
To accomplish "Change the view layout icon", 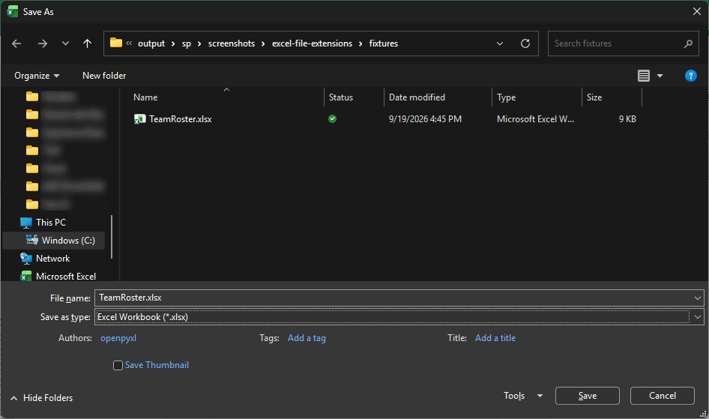I will (x=644, y=76).
